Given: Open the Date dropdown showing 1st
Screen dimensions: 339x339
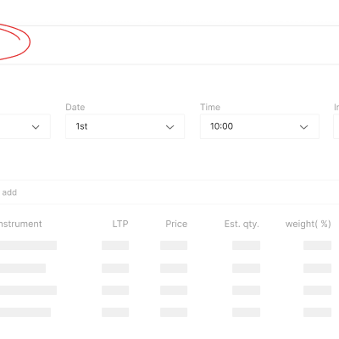Looking at the screenshot, I should [x=125, y=126].
